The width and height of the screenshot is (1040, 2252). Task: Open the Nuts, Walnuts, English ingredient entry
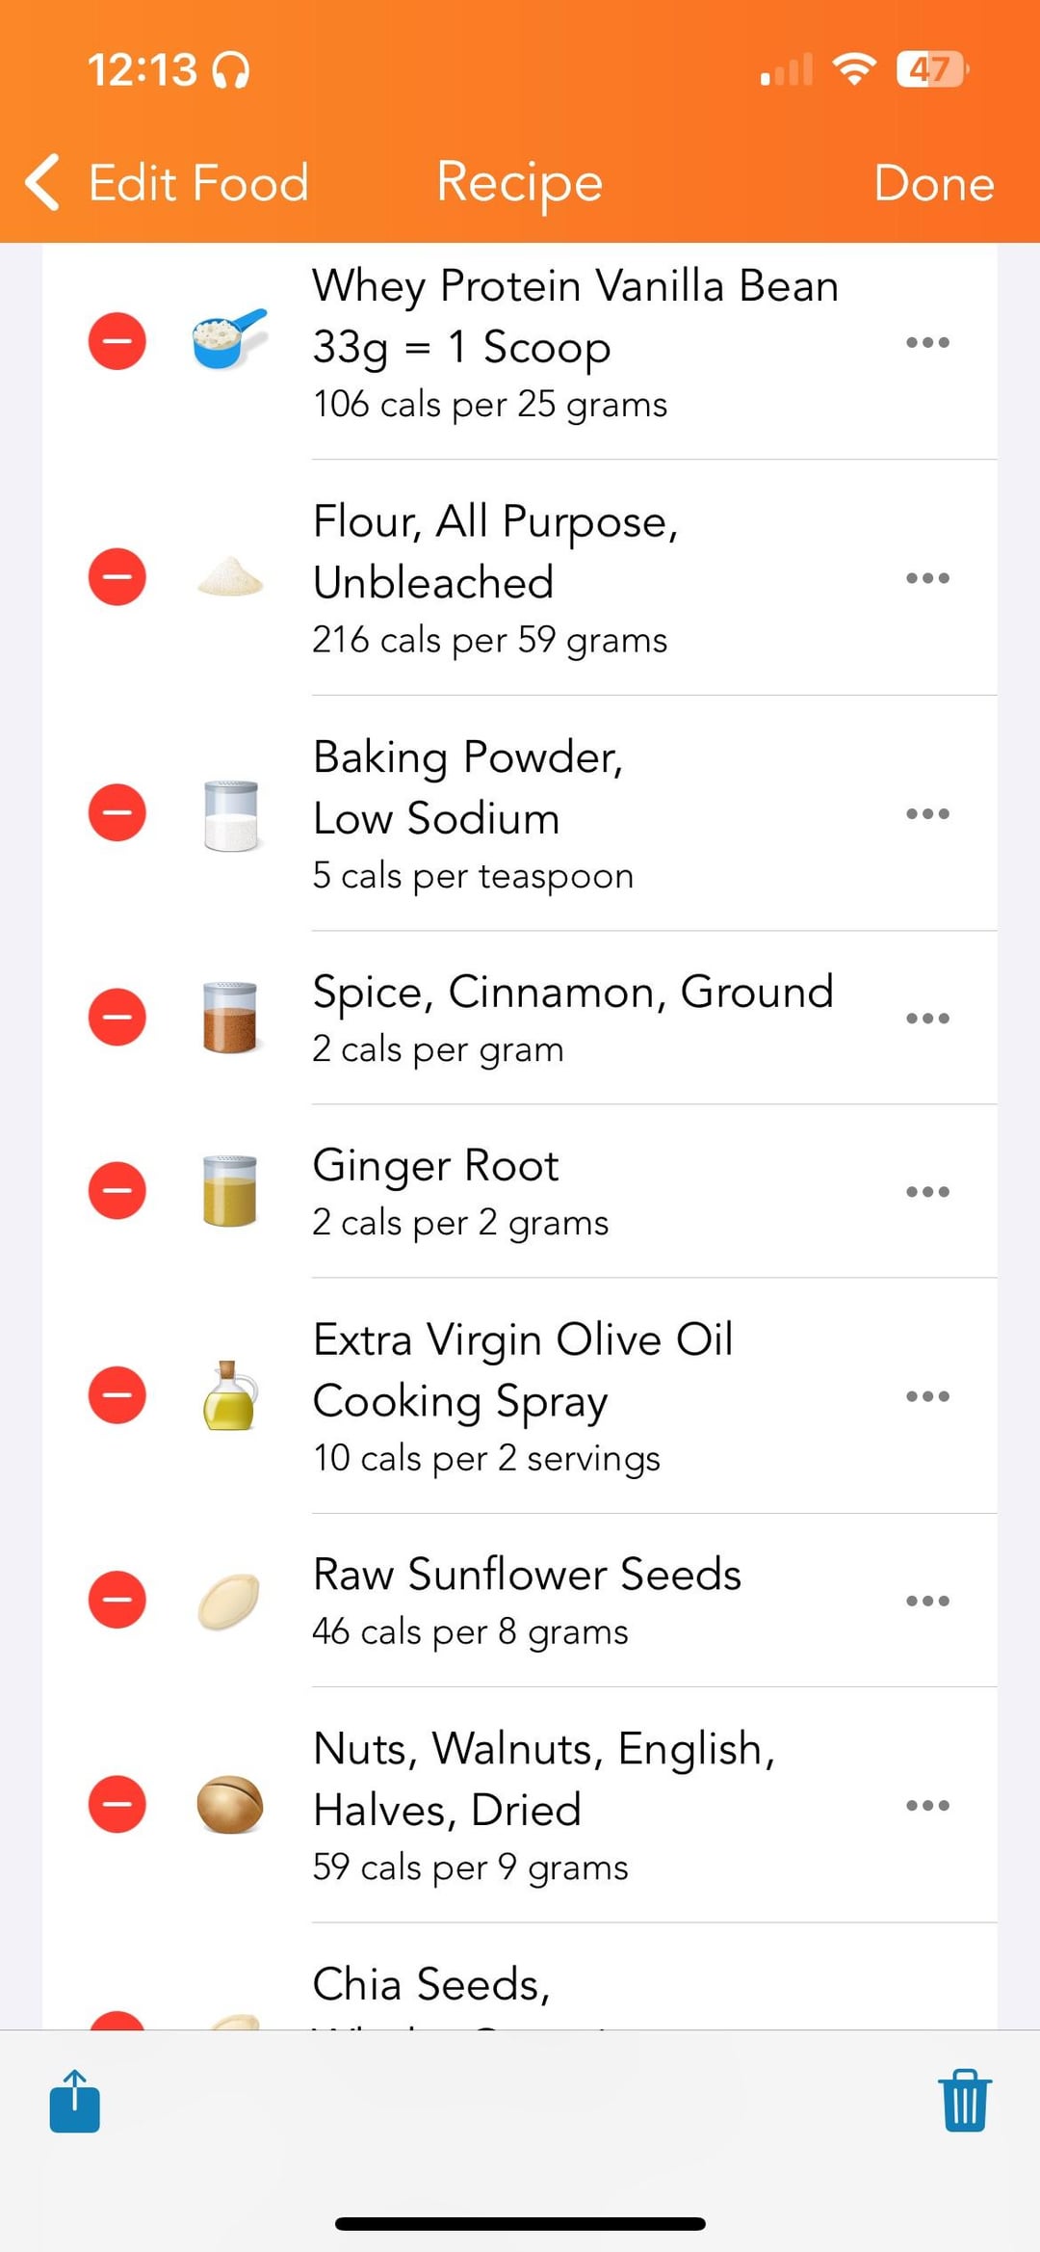[578, 1804]
